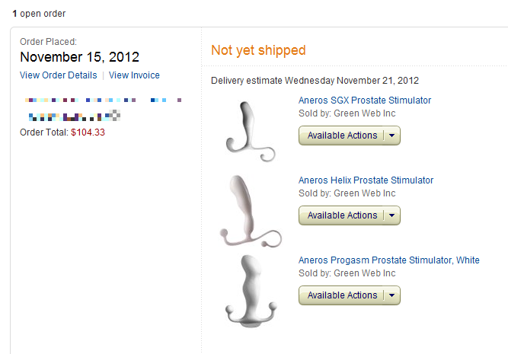
Task: Click Available Actions button for the Progasm item
Action: click(x=342, y=295)
